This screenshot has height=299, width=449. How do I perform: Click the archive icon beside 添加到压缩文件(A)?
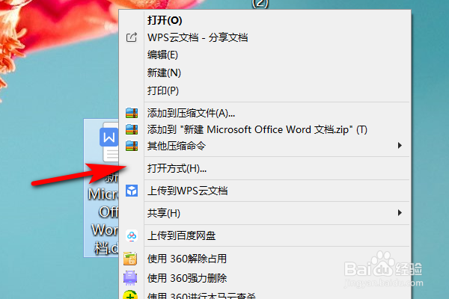pyautogui.click(x=132, y=113)
